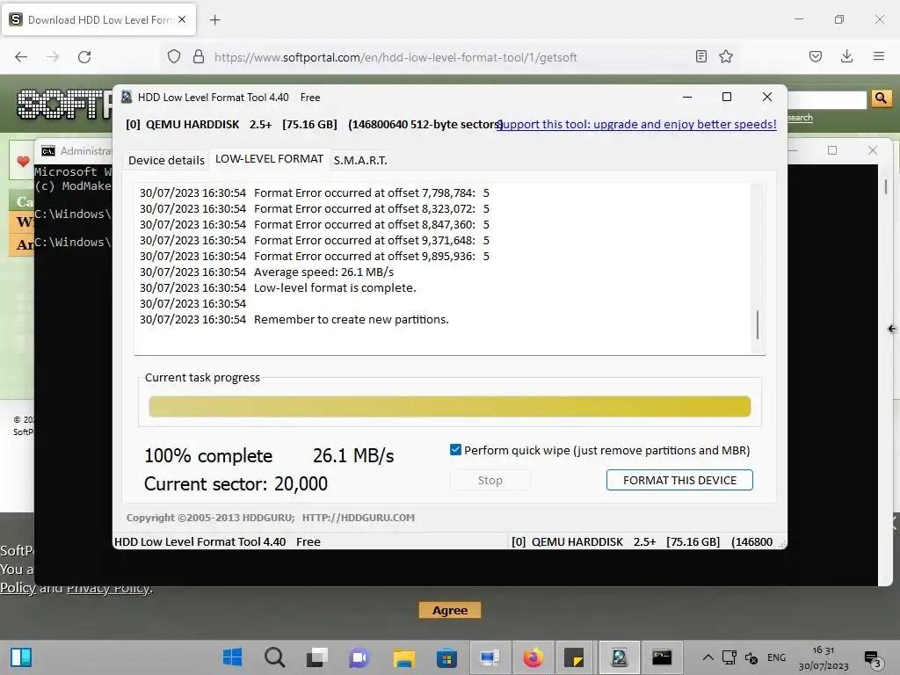Image resolution: width=900 pixels, height=675 pixels.
Task: Click the log panel scrollbar thumb
Action: 758,325
